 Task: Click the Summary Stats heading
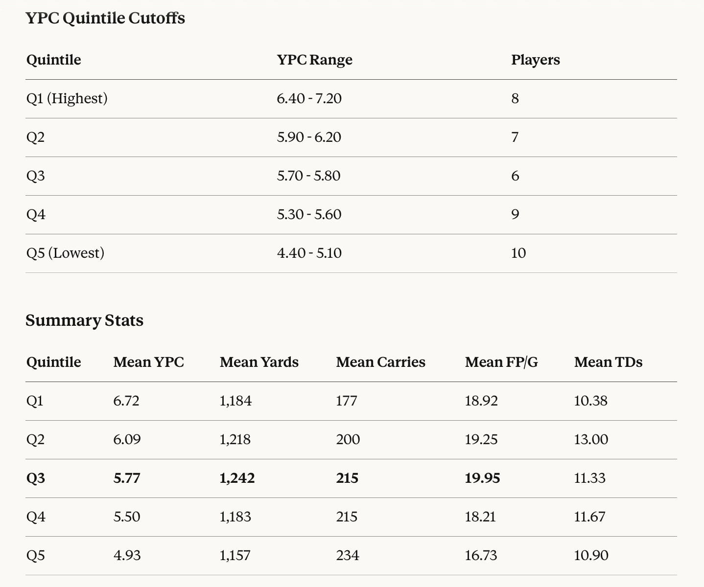(x=85, y=320)
